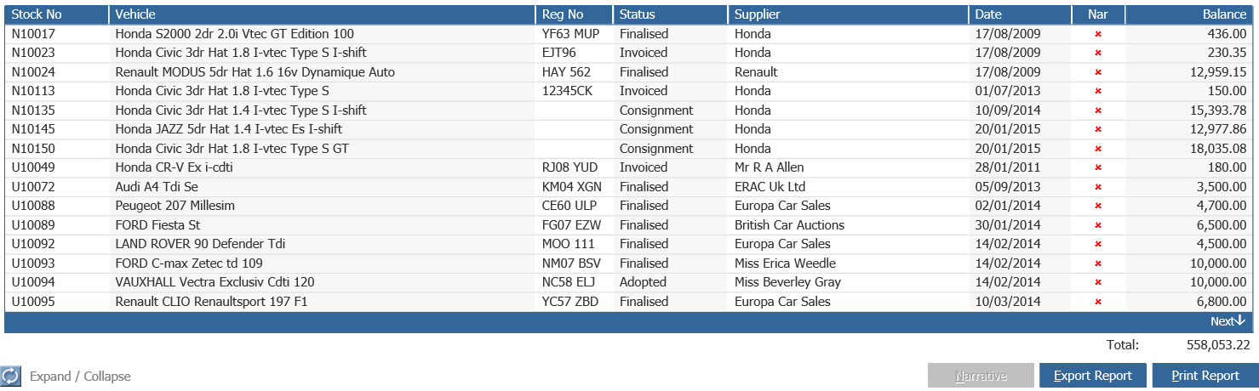The image size is (1259, 391).
Task: Click the greyed-out Narrative button
Action: (x=981, y=376)
